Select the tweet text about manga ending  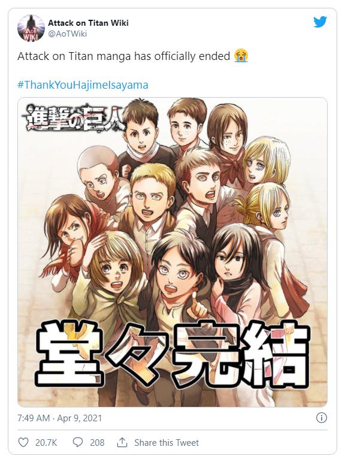coord(124,56)
